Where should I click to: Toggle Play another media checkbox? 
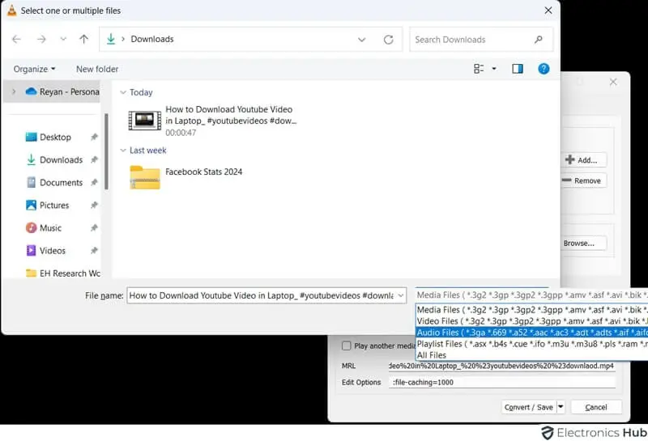click(x=347, y=346)
